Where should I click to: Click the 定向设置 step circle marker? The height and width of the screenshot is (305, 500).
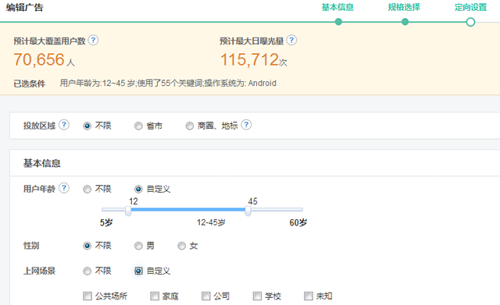click(x=470, y=22)
